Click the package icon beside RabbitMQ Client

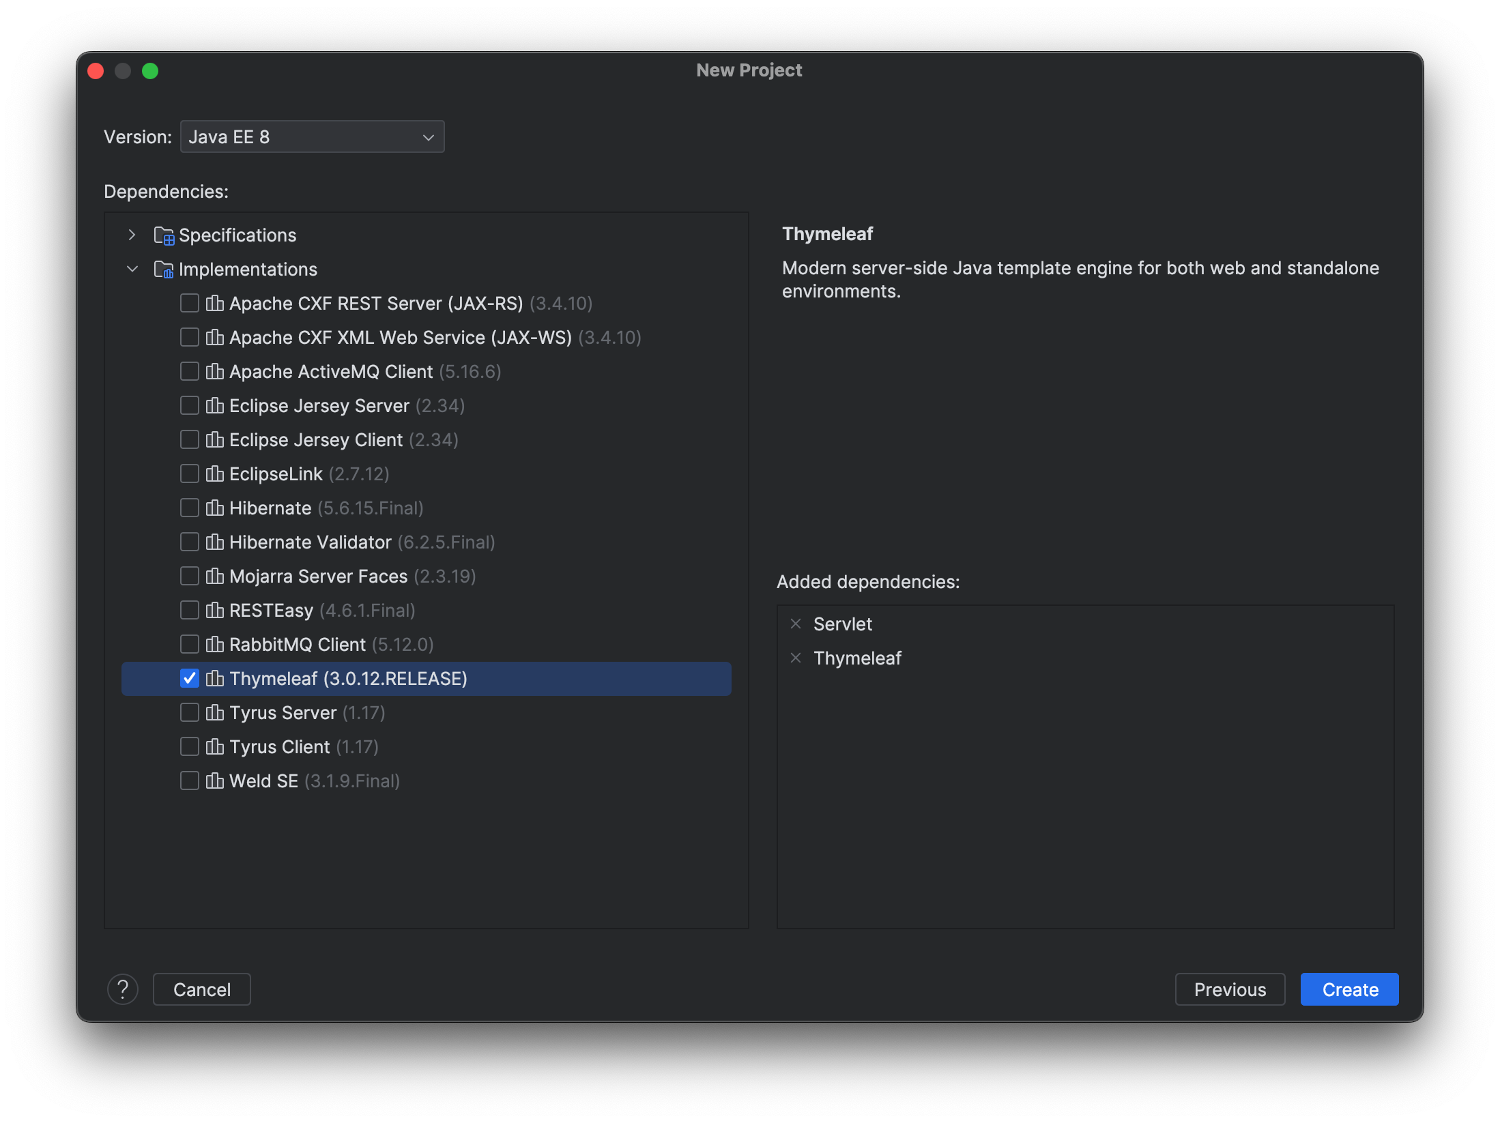(214, 644)
